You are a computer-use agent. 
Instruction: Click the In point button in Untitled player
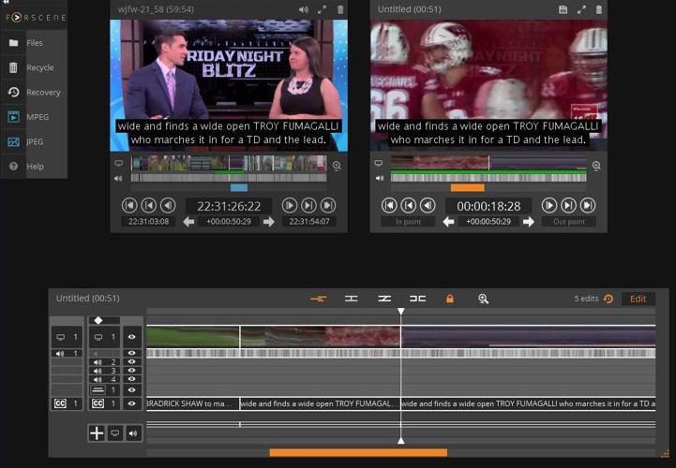408,222
